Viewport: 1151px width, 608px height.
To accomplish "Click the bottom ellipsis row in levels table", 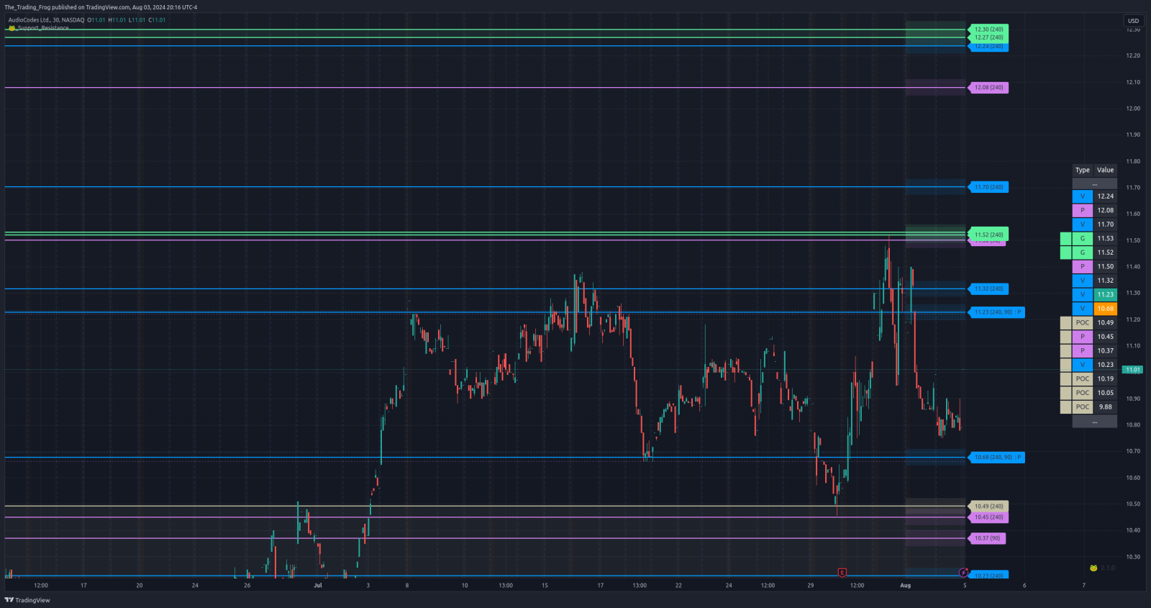I will point(1095,422).
